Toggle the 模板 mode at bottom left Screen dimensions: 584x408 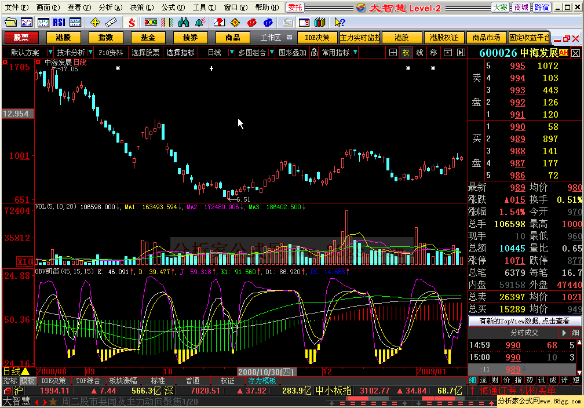pos(27,381)
